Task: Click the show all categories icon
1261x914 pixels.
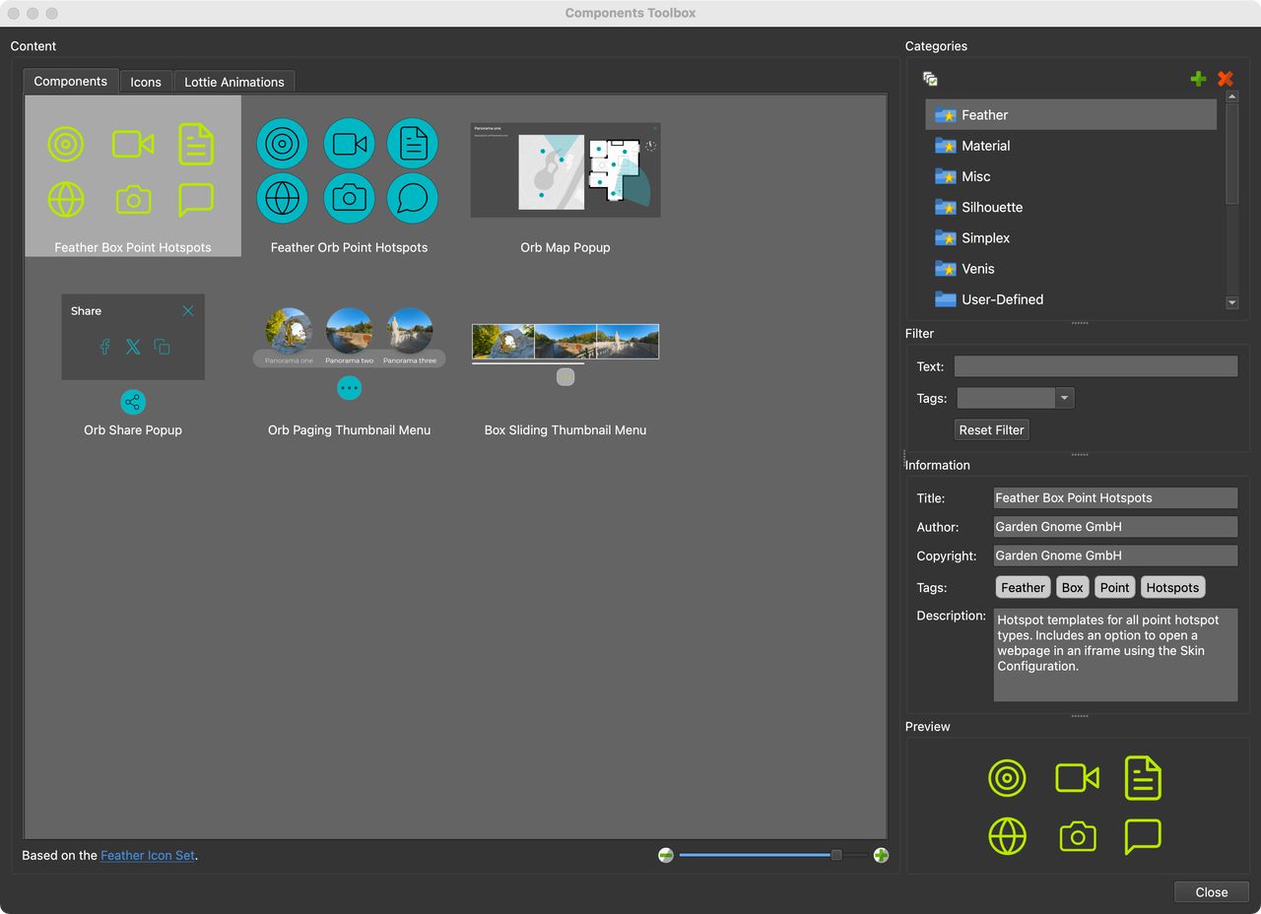Action: (930, 79)
